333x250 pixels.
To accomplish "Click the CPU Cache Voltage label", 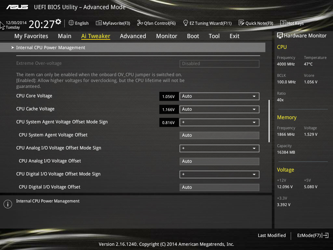I will click(x=35, y=109).
